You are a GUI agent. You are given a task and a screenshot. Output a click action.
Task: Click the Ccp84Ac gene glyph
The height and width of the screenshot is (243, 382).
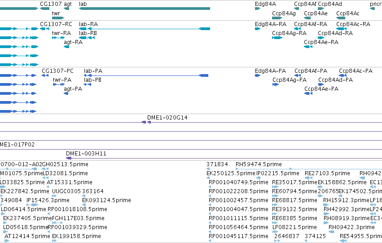341,18
